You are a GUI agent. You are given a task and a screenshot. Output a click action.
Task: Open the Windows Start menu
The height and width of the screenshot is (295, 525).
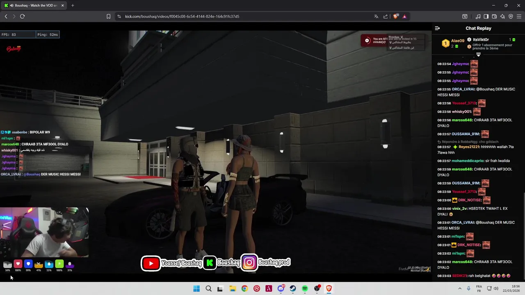pyautogui.click(x=196, y=288)
